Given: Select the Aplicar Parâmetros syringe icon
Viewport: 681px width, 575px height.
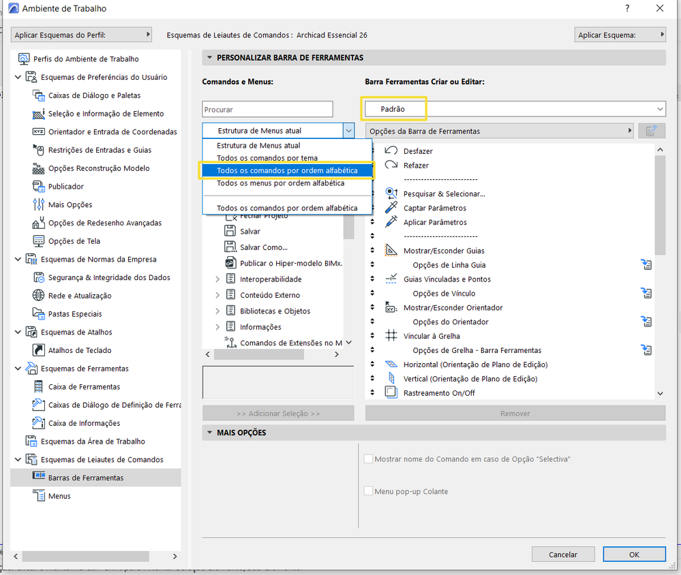Looking at the screenshot, I should pos(391,221).
